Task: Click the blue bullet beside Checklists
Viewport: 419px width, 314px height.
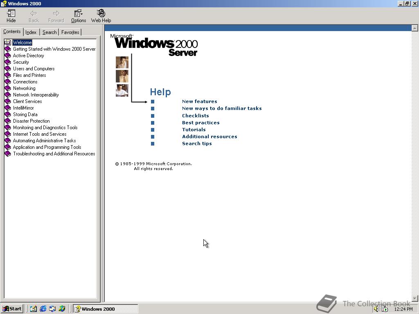Action: pyautogui.click(x=153, y=116)
